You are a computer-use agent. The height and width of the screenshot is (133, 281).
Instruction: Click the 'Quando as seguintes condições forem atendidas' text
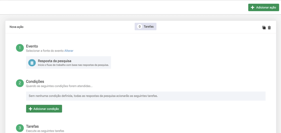point(59,86)
